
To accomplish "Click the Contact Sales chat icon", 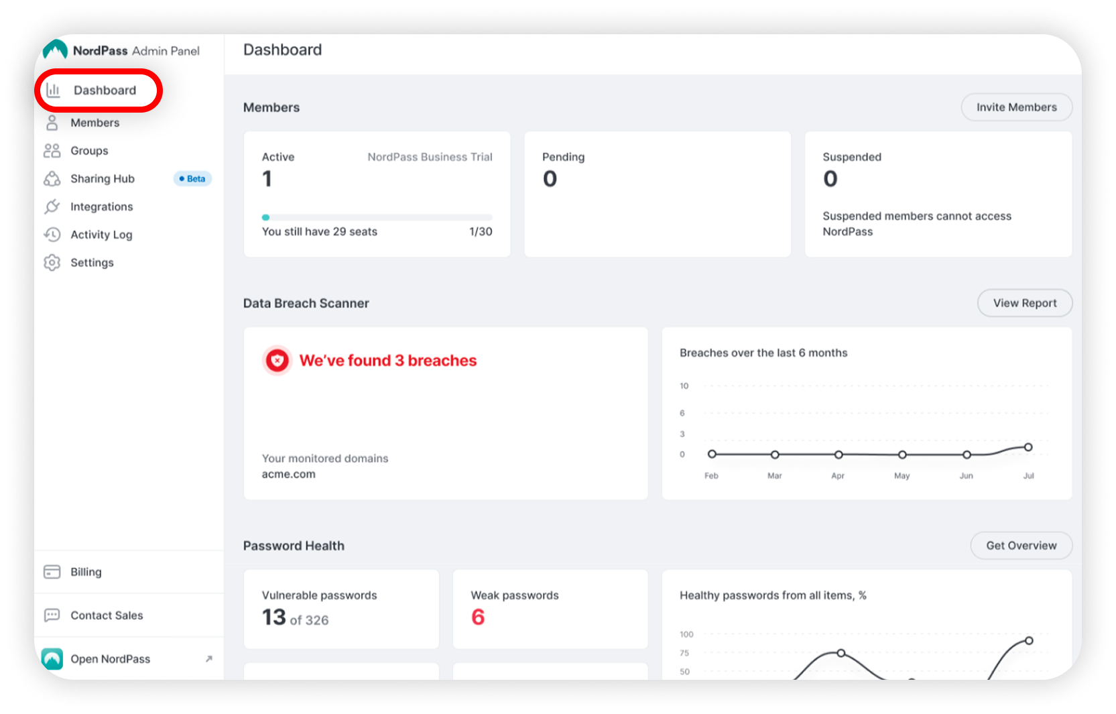I will click(x=52, y=615).
